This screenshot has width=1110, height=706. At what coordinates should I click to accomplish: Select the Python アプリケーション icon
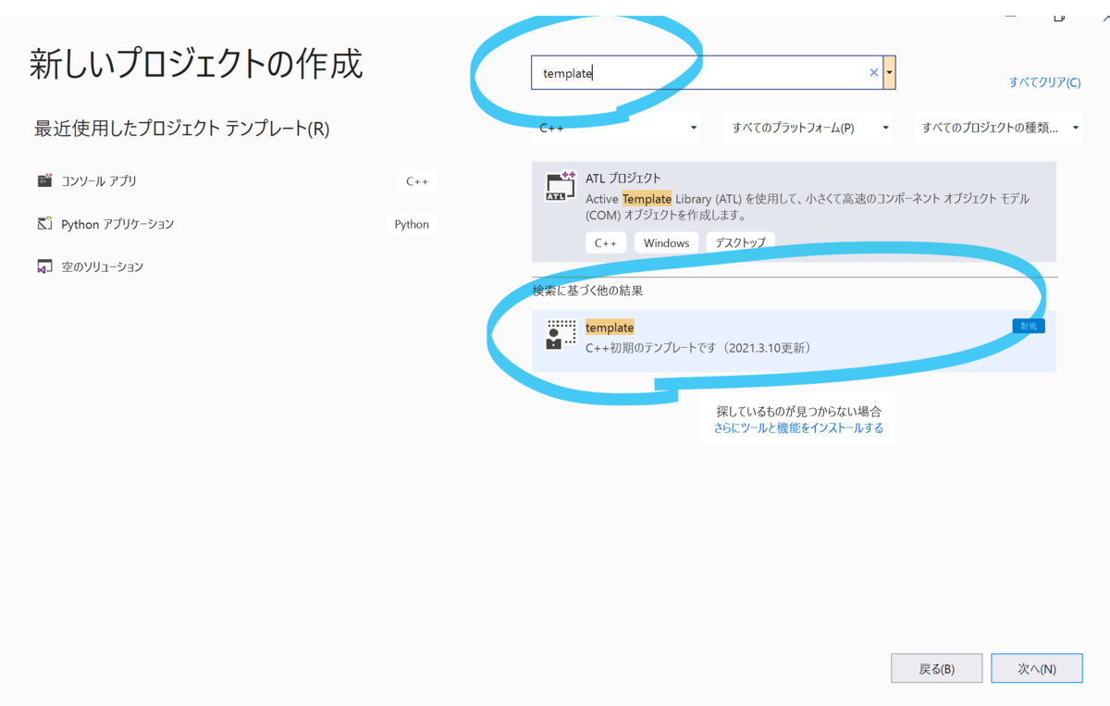[44, 223]
